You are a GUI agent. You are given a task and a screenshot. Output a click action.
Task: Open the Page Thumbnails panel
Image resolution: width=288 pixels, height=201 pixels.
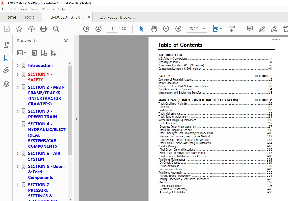point(6,44)
